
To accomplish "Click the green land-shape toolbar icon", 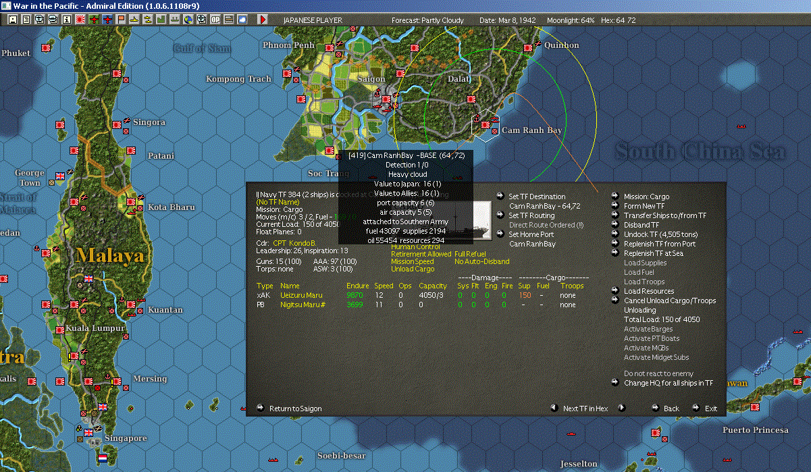I will pyautogui.click(x=161, y=20).
